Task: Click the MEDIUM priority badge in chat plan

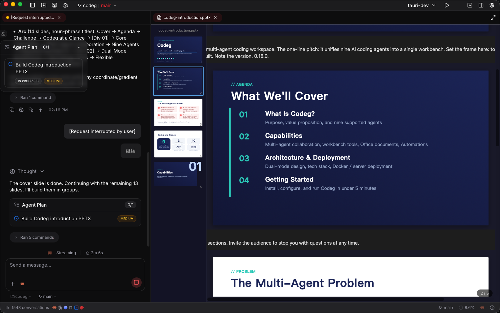Action: click(127, 219)
